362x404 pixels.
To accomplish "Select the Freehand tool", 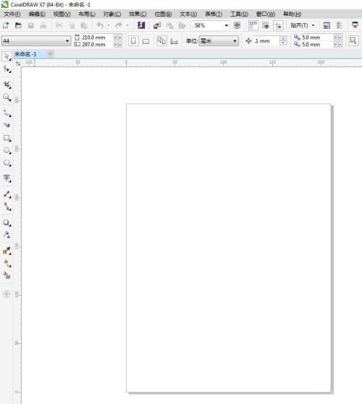I will pos(7,113).
